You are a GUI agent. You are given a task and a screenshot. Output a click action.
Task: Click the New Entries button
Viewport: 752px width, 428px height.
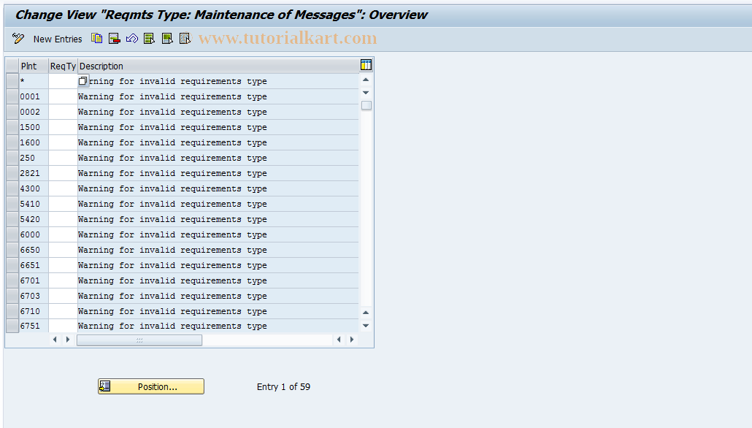(x=58, y=39)
